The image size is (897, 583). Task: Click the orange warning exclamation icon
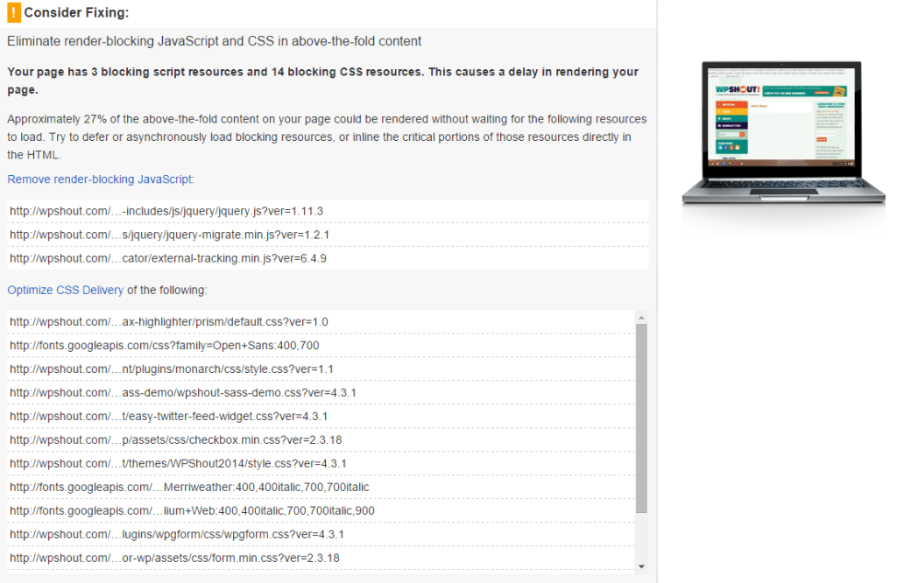click(13, 13)
